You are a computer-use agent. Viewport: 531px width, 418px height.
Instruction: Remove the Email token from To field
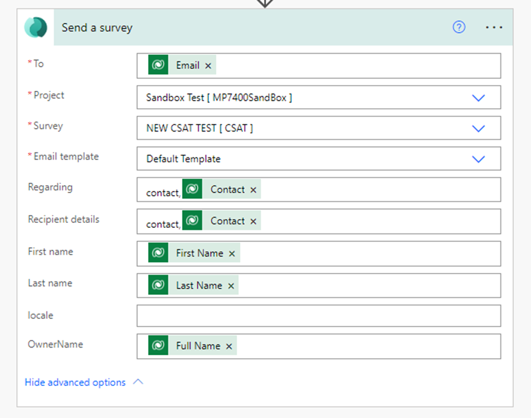208,65
